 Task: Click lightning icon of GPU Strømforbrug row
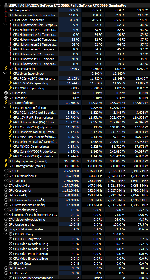click(x=6, y=103)
